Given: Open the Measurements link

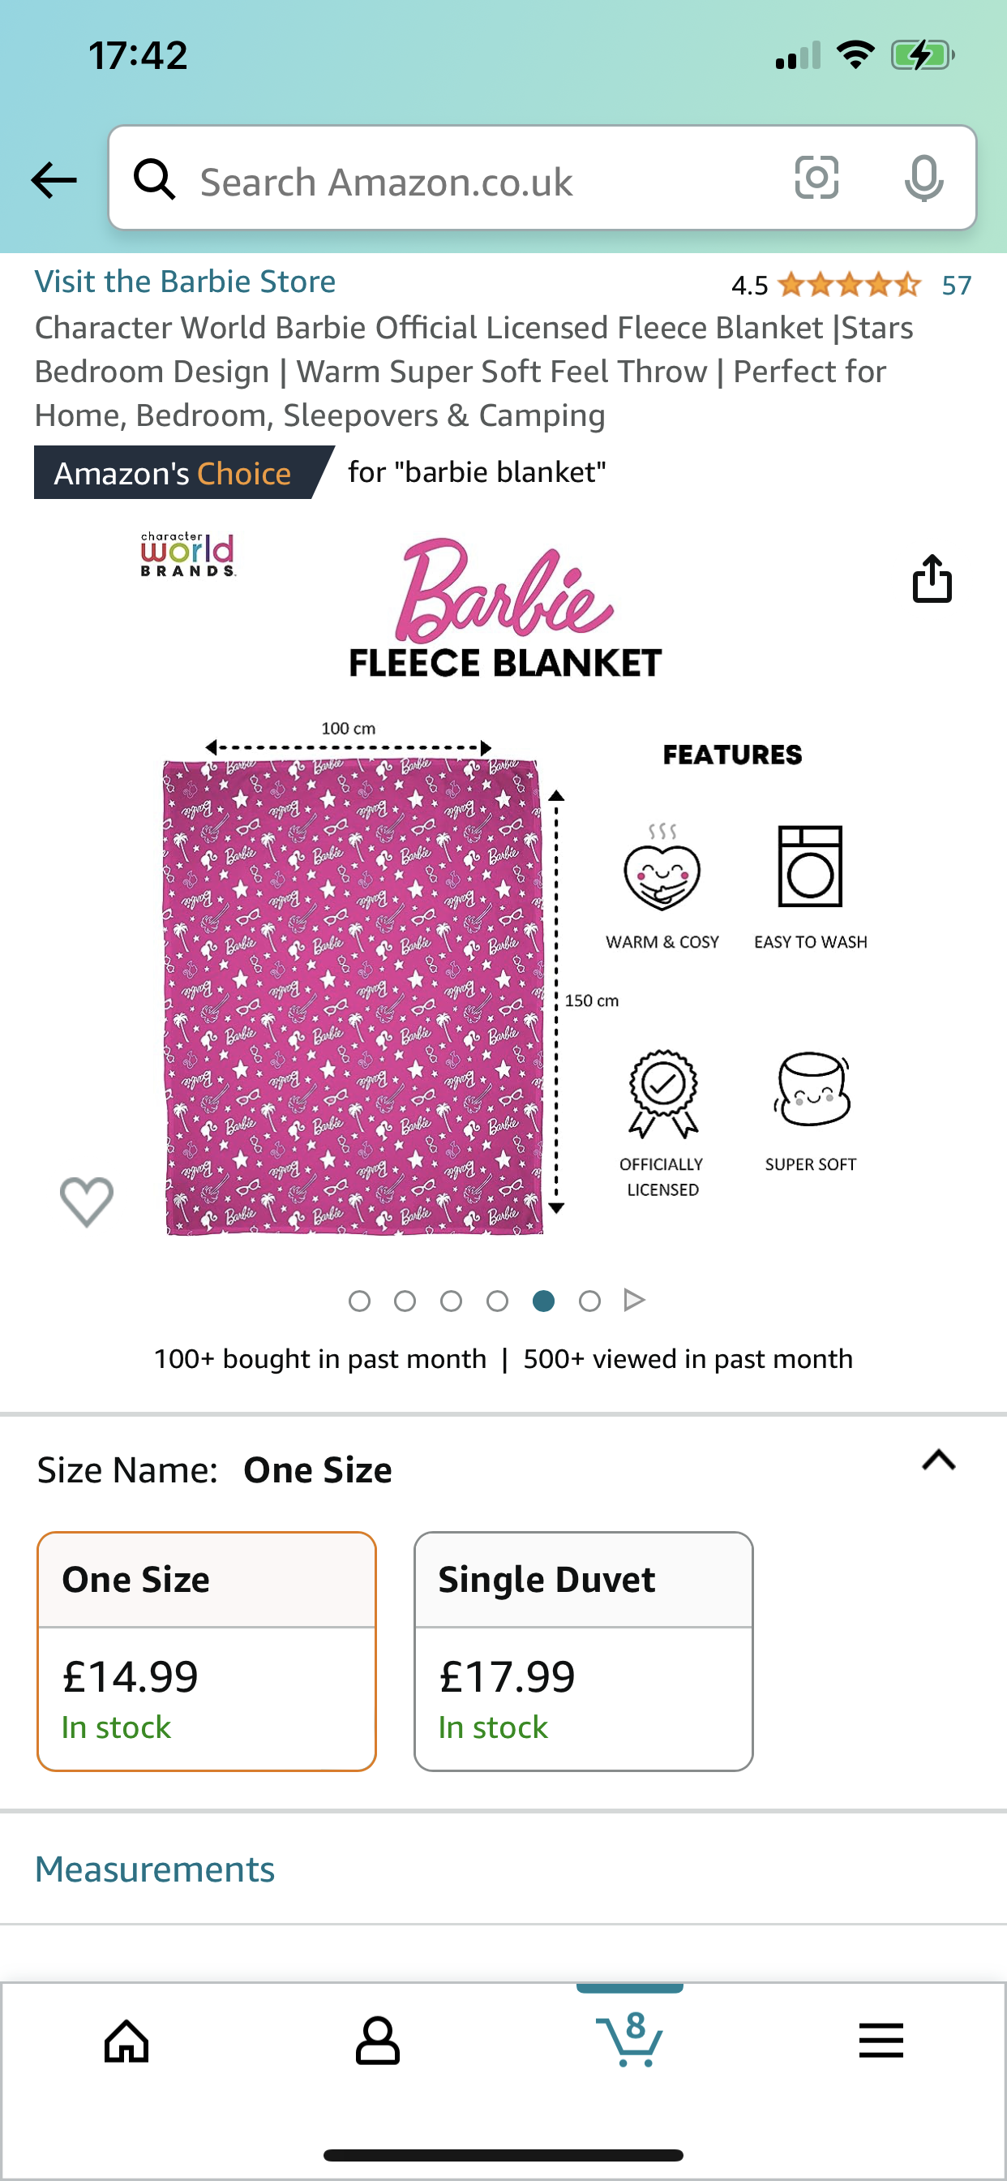Looking at the screenshot, I should (155, 1869).
